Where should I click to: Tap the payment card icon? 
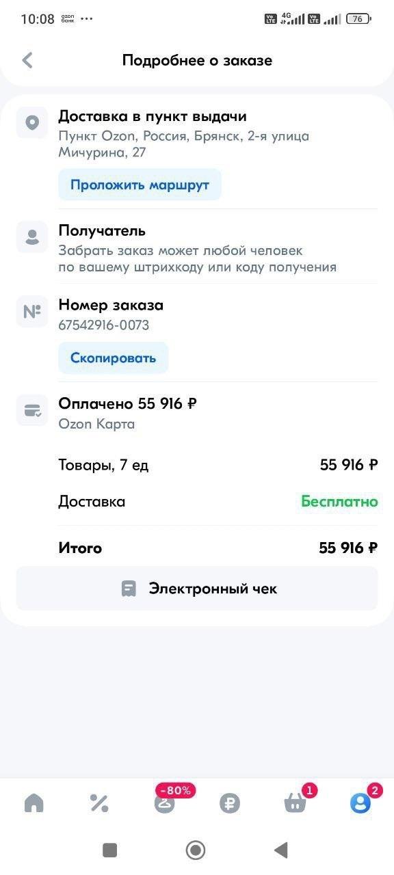pos(32,410)
